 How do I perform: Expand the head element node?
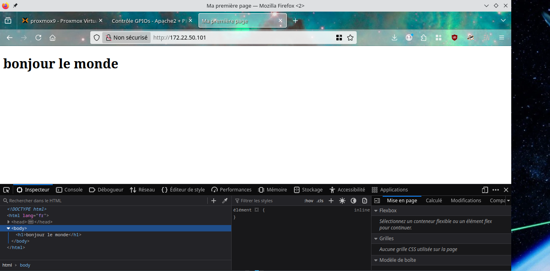point(8,222)
